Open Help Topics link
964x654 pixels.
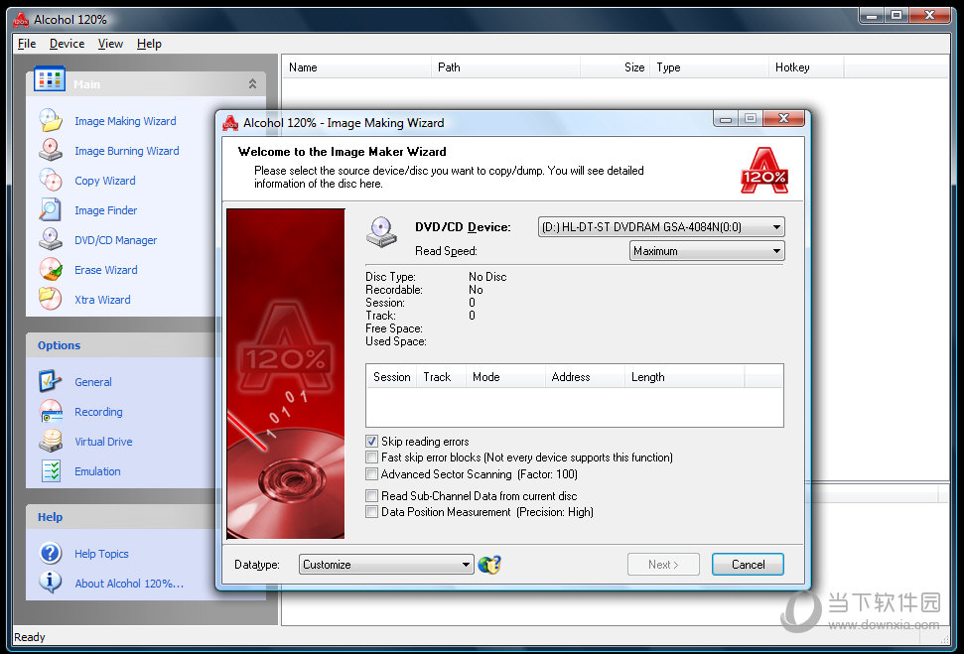point(101,554)
